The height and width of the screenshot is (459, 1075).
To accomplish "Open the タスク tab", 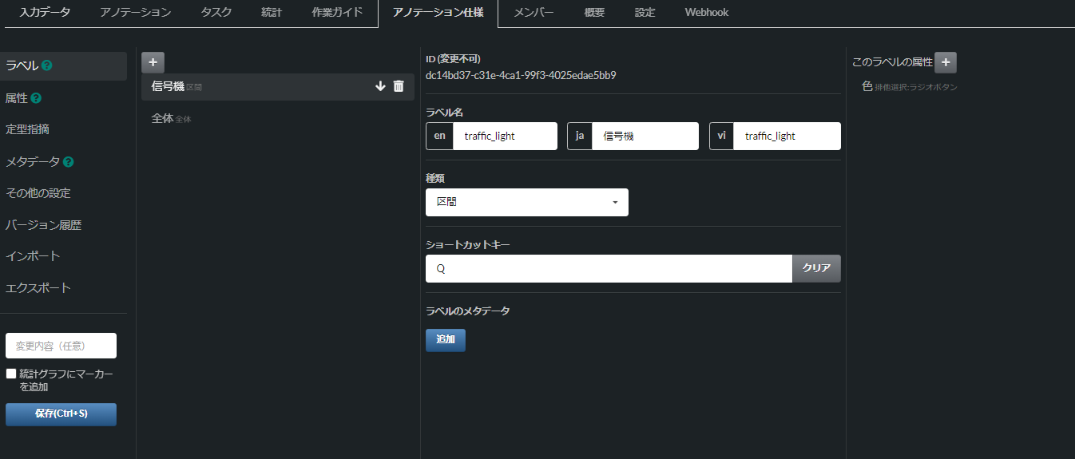I will click(216, 13).
